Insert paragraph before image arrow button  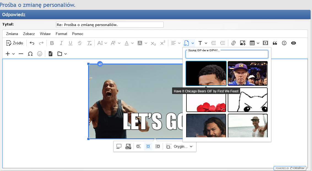click(100, 64)
